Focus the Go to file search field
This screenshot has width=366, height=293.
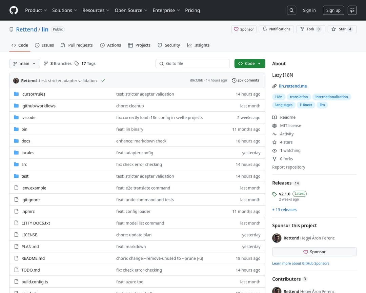tap(192, 63)
